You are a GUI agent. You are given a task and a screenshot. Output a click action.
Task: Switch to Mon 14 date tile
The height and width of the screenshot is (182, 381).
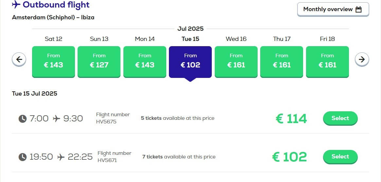(x=145, y=62)
